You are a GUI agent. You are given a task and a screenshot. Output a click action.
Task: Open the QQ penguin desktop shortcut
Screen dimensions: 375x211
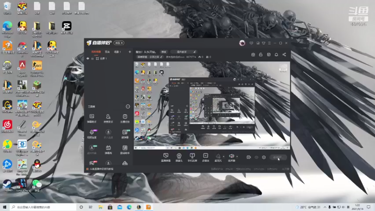[37, 166]
